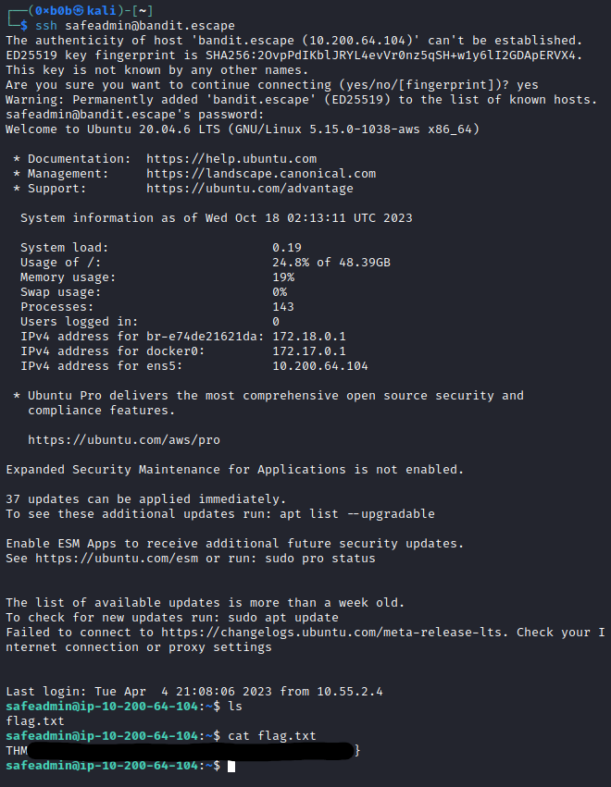The height and width of the screenshot is (787, 611).
Task: Click the blinking cursor at the final prompt
Action: click(x=231, y=766)
